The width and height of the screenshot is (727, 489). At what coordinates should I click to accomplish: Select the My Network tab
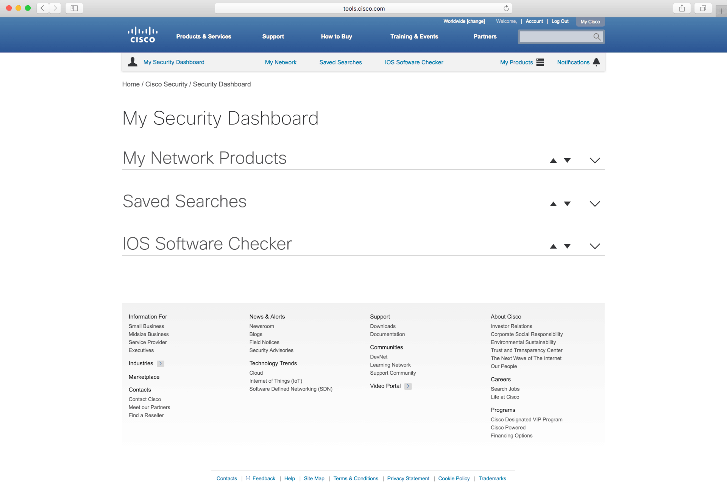[281, 62]
